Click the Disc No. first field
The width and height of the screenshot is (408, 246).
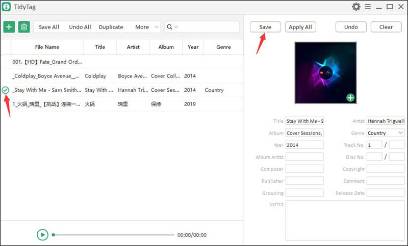click(374, 157)
